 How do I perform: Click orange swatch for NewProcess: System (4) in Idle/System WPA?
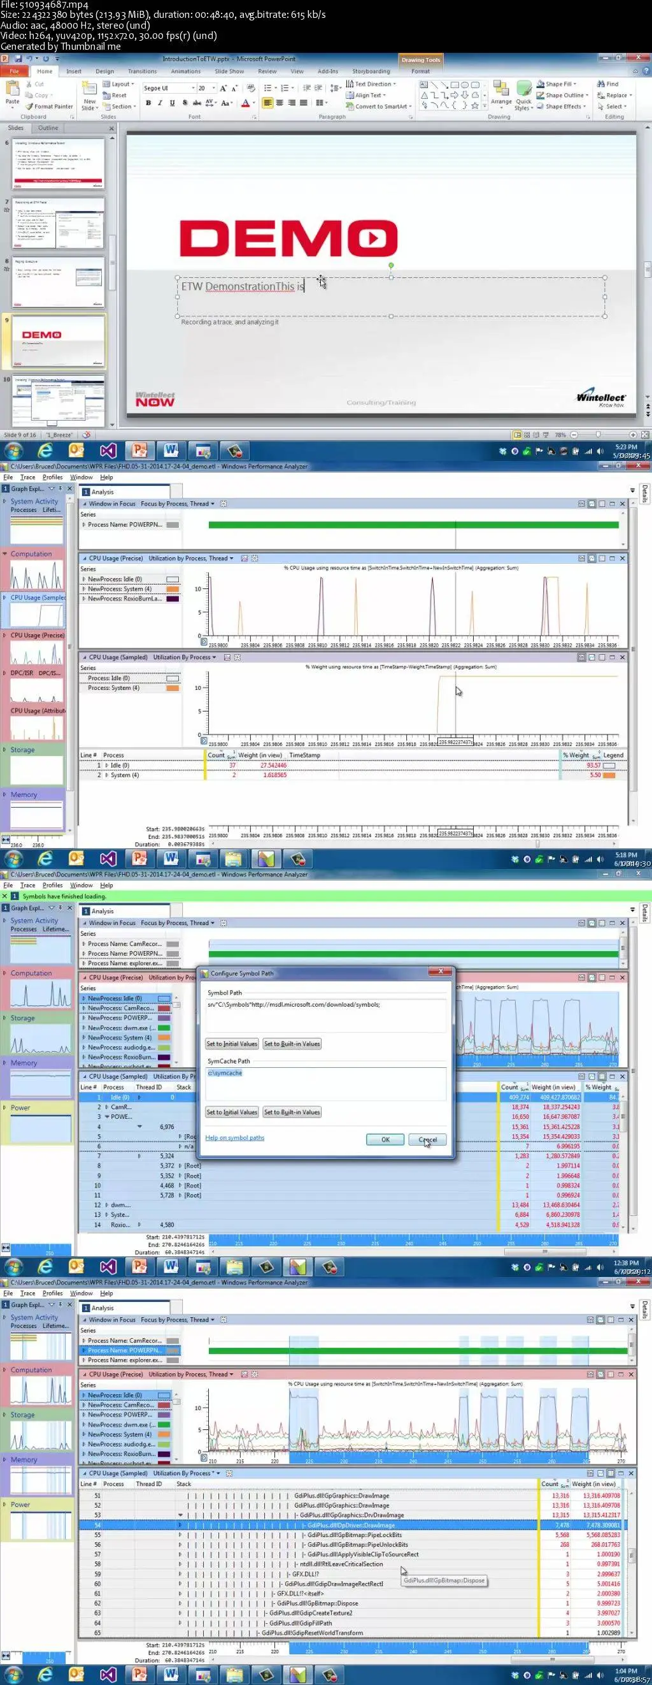coord(173,589)
